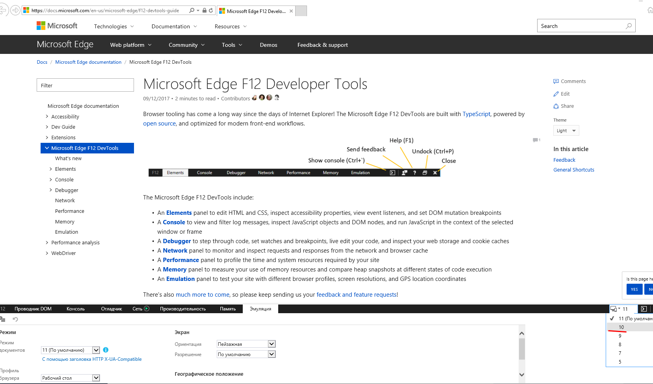Open the Профиль браузера Рабочий стол dropdown
The width and height of the screenshot is (653, 384).
pos(71,378)
